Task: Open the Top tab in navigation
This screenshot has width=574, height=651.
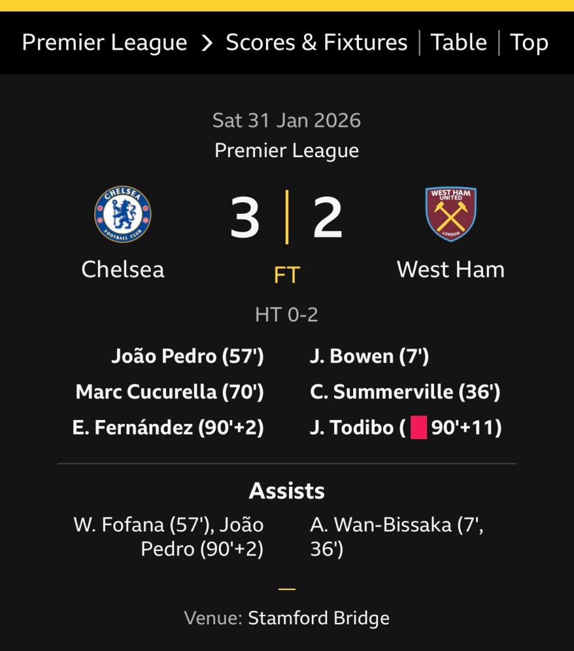Action: tap(529, 43)
